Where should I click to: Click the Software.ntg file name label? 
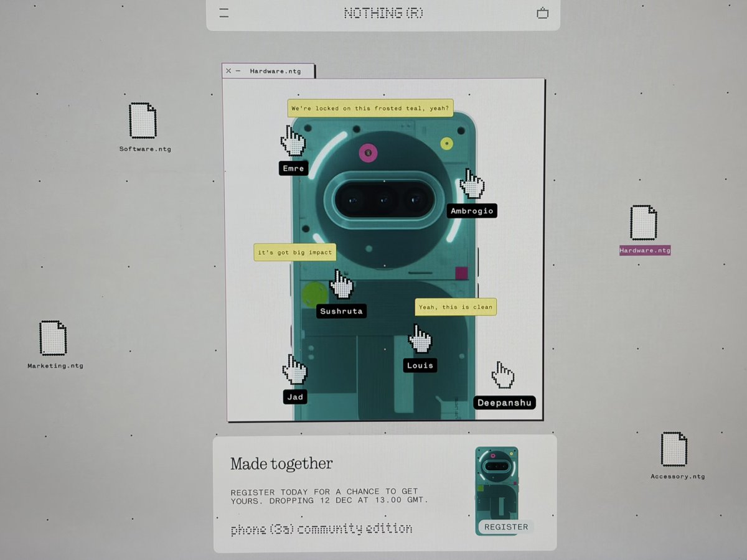145,149
